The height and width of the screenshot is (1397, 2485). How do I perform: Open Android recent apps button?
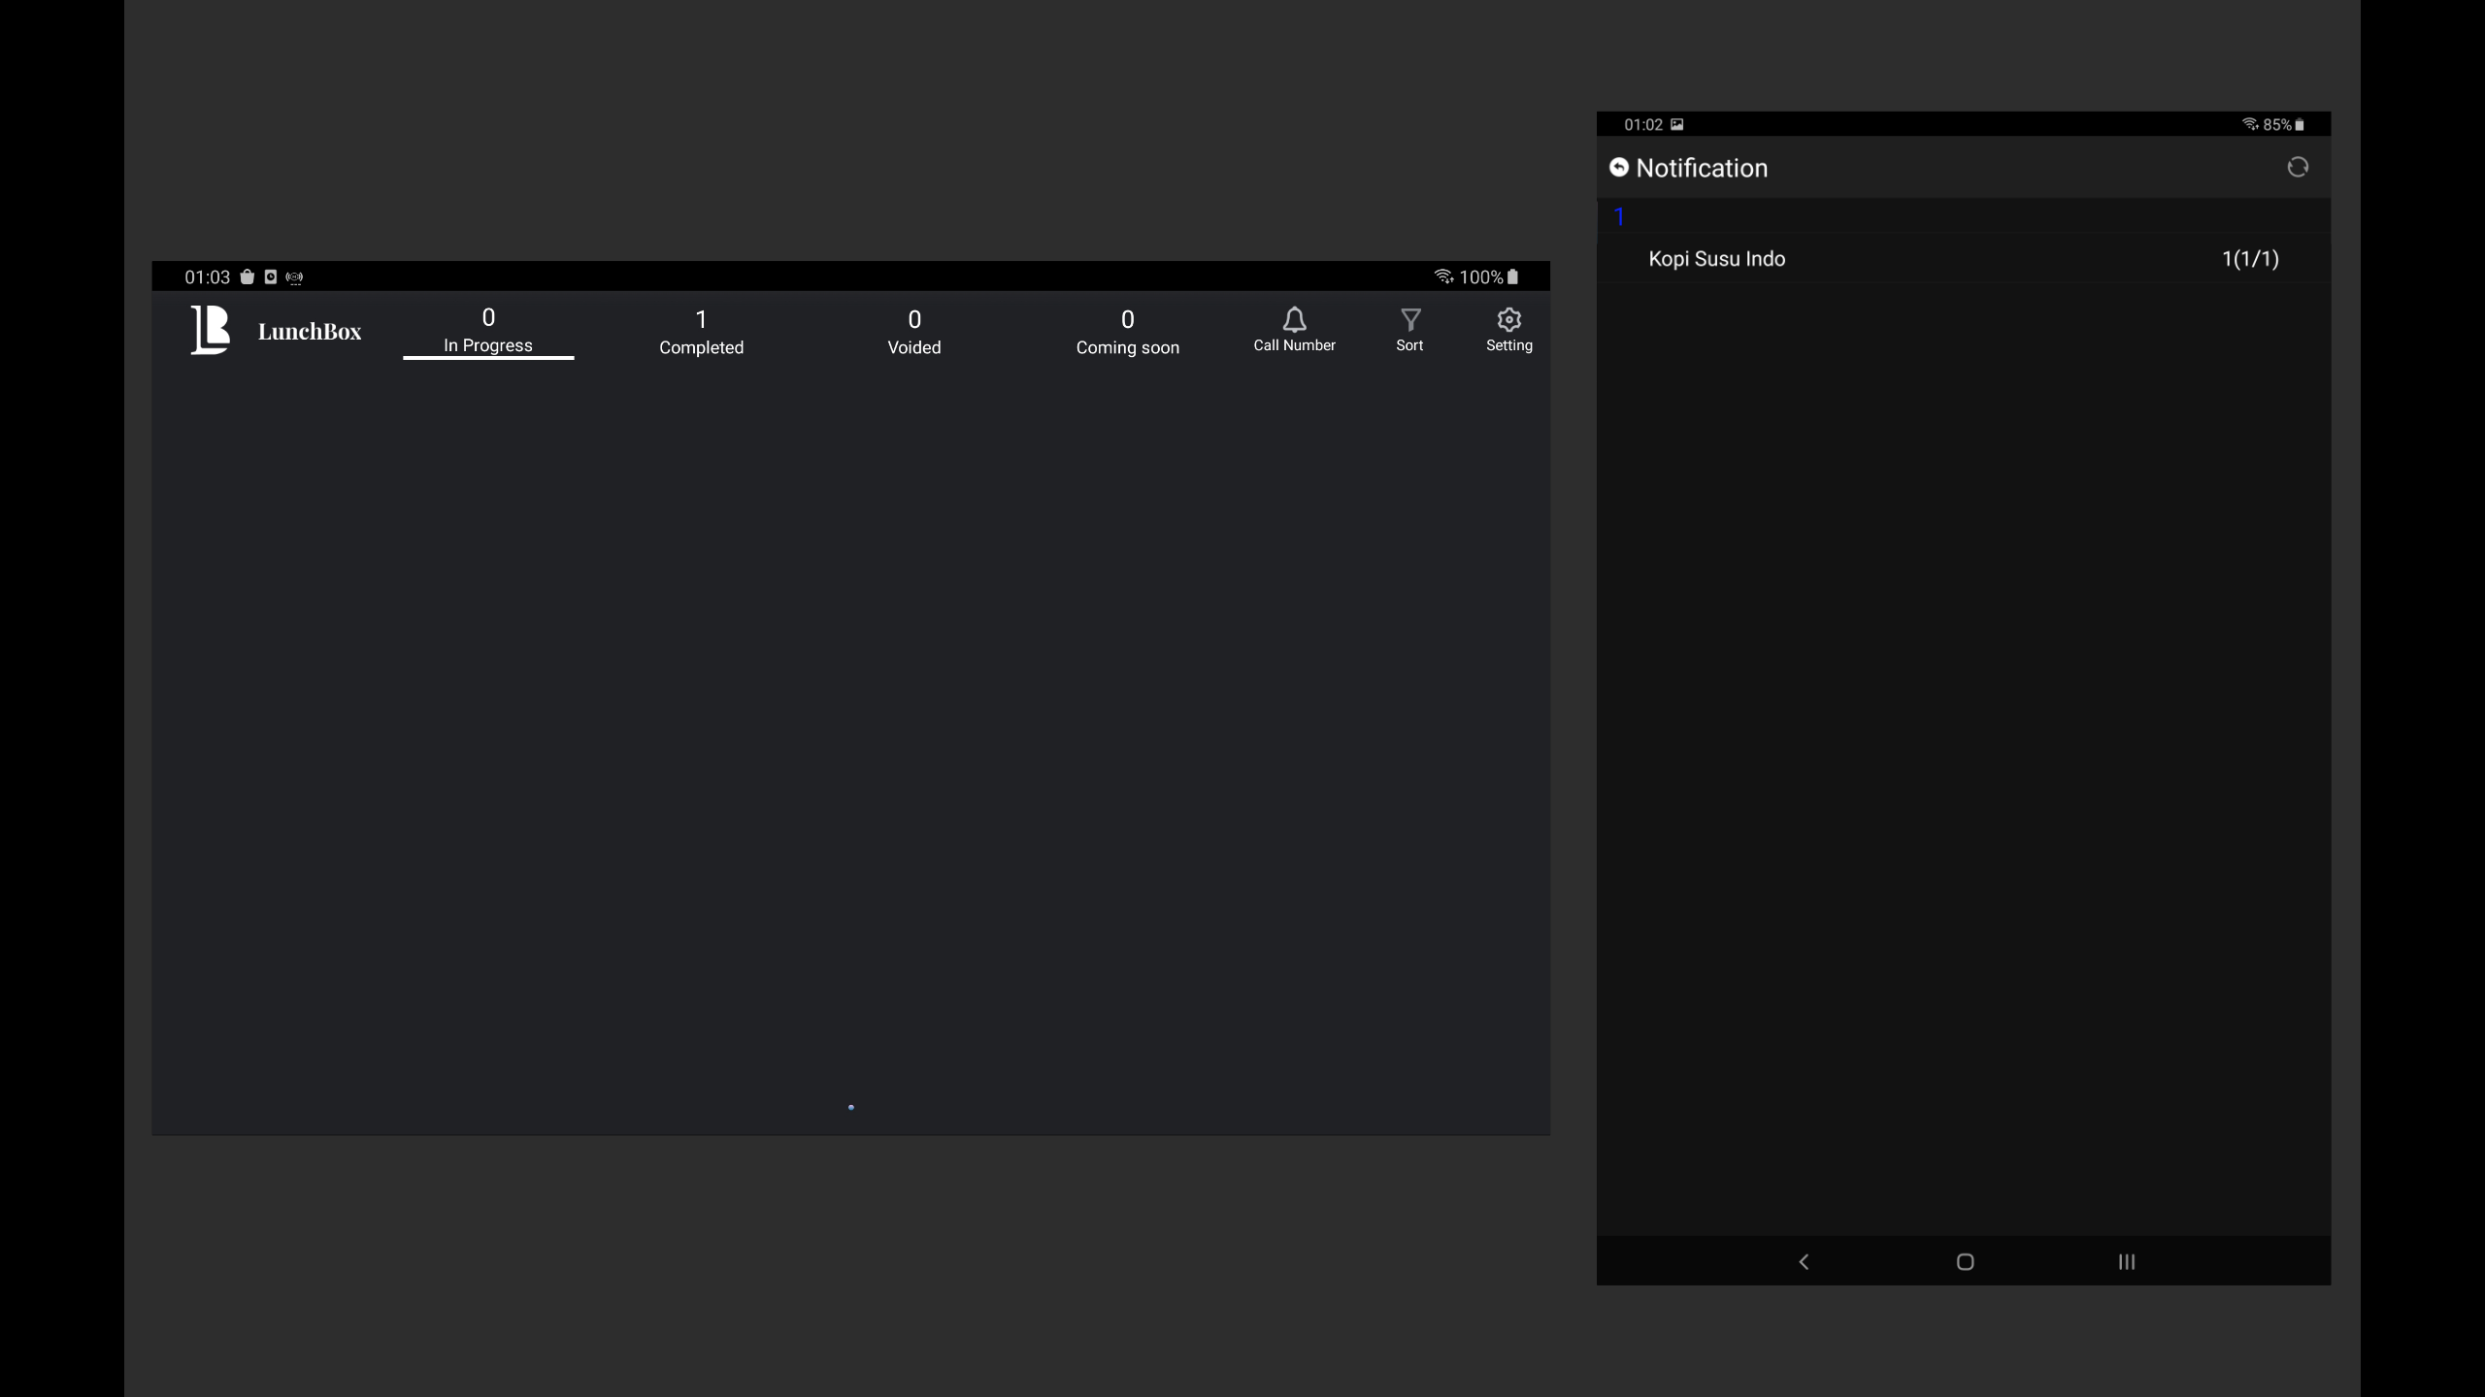click(2126, 1262)
